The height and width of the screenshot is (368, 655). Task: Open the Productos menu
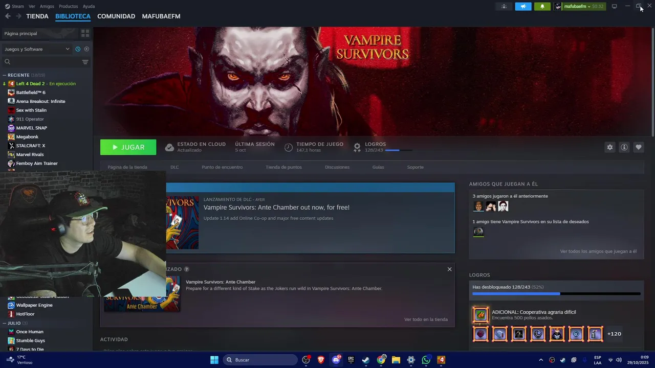(68, 6)
